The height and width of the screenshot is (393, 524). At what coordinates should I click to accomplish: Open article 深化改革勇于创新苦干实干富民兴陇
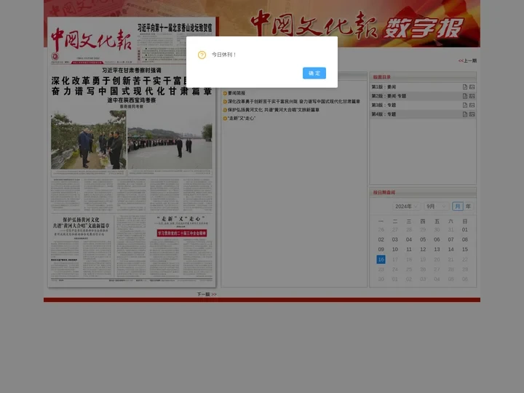click(294, 101)
